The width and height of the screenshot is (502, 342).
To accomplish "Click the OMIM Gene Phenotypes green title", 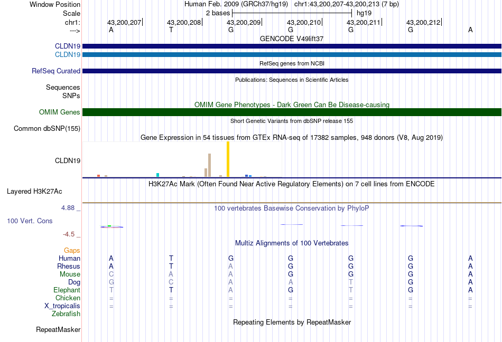I will coord(292,105).
